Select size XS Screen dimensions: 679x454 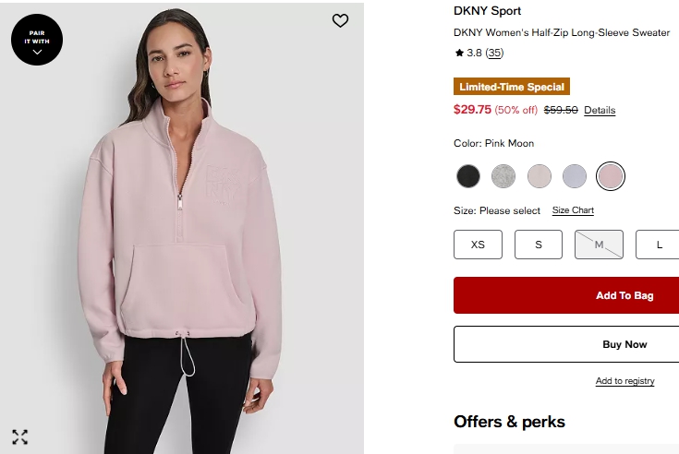click(x=478, y=245)
